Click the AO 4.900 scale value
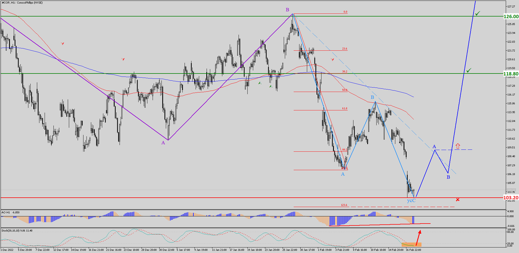Viewport: 519px width, 253px height. [510, 212]
